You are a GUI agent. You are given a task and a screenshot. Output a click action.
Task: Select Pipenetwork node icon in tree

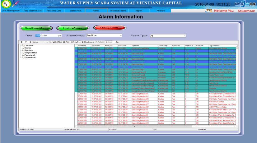point(23,55)
